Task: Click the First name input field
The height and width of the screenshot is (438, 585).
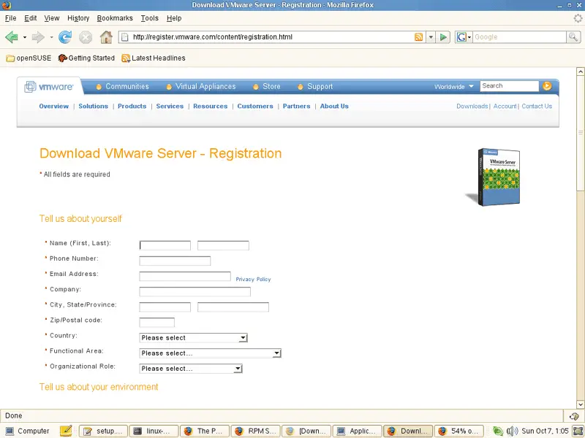Action: coord(165,245)
